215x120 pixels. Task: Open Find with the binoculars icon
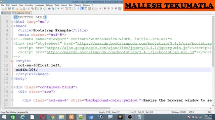pos(49,9)
